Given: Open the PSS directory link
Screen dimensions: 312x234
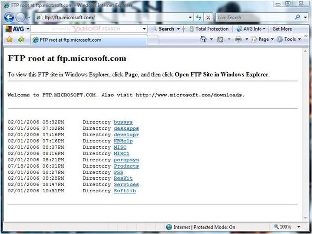Looking at the screenshot, I should click(118, 172).
